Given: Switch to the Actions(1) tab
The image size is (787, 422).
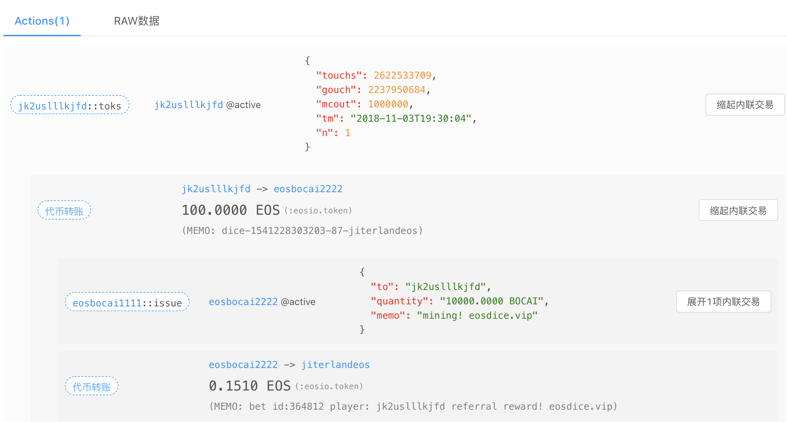Looking at the screenshot, I should click(42, 21).
